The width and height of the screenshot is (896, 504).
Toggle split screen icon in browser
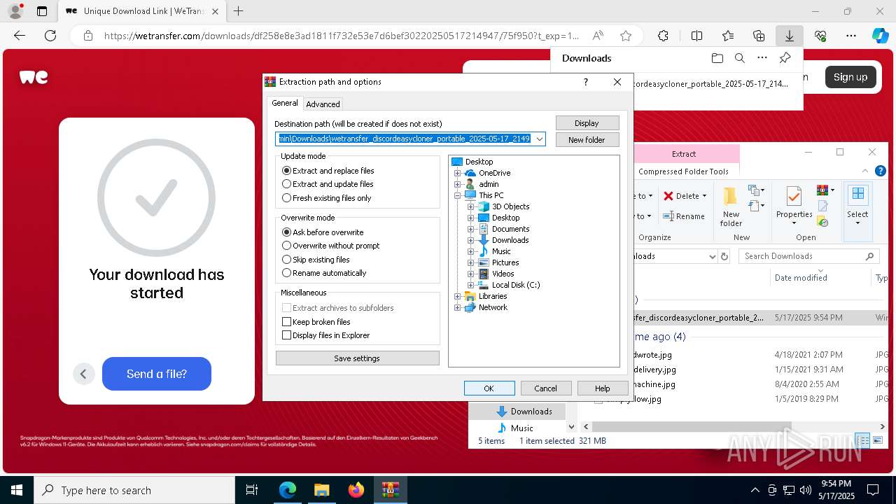(696, 36)
